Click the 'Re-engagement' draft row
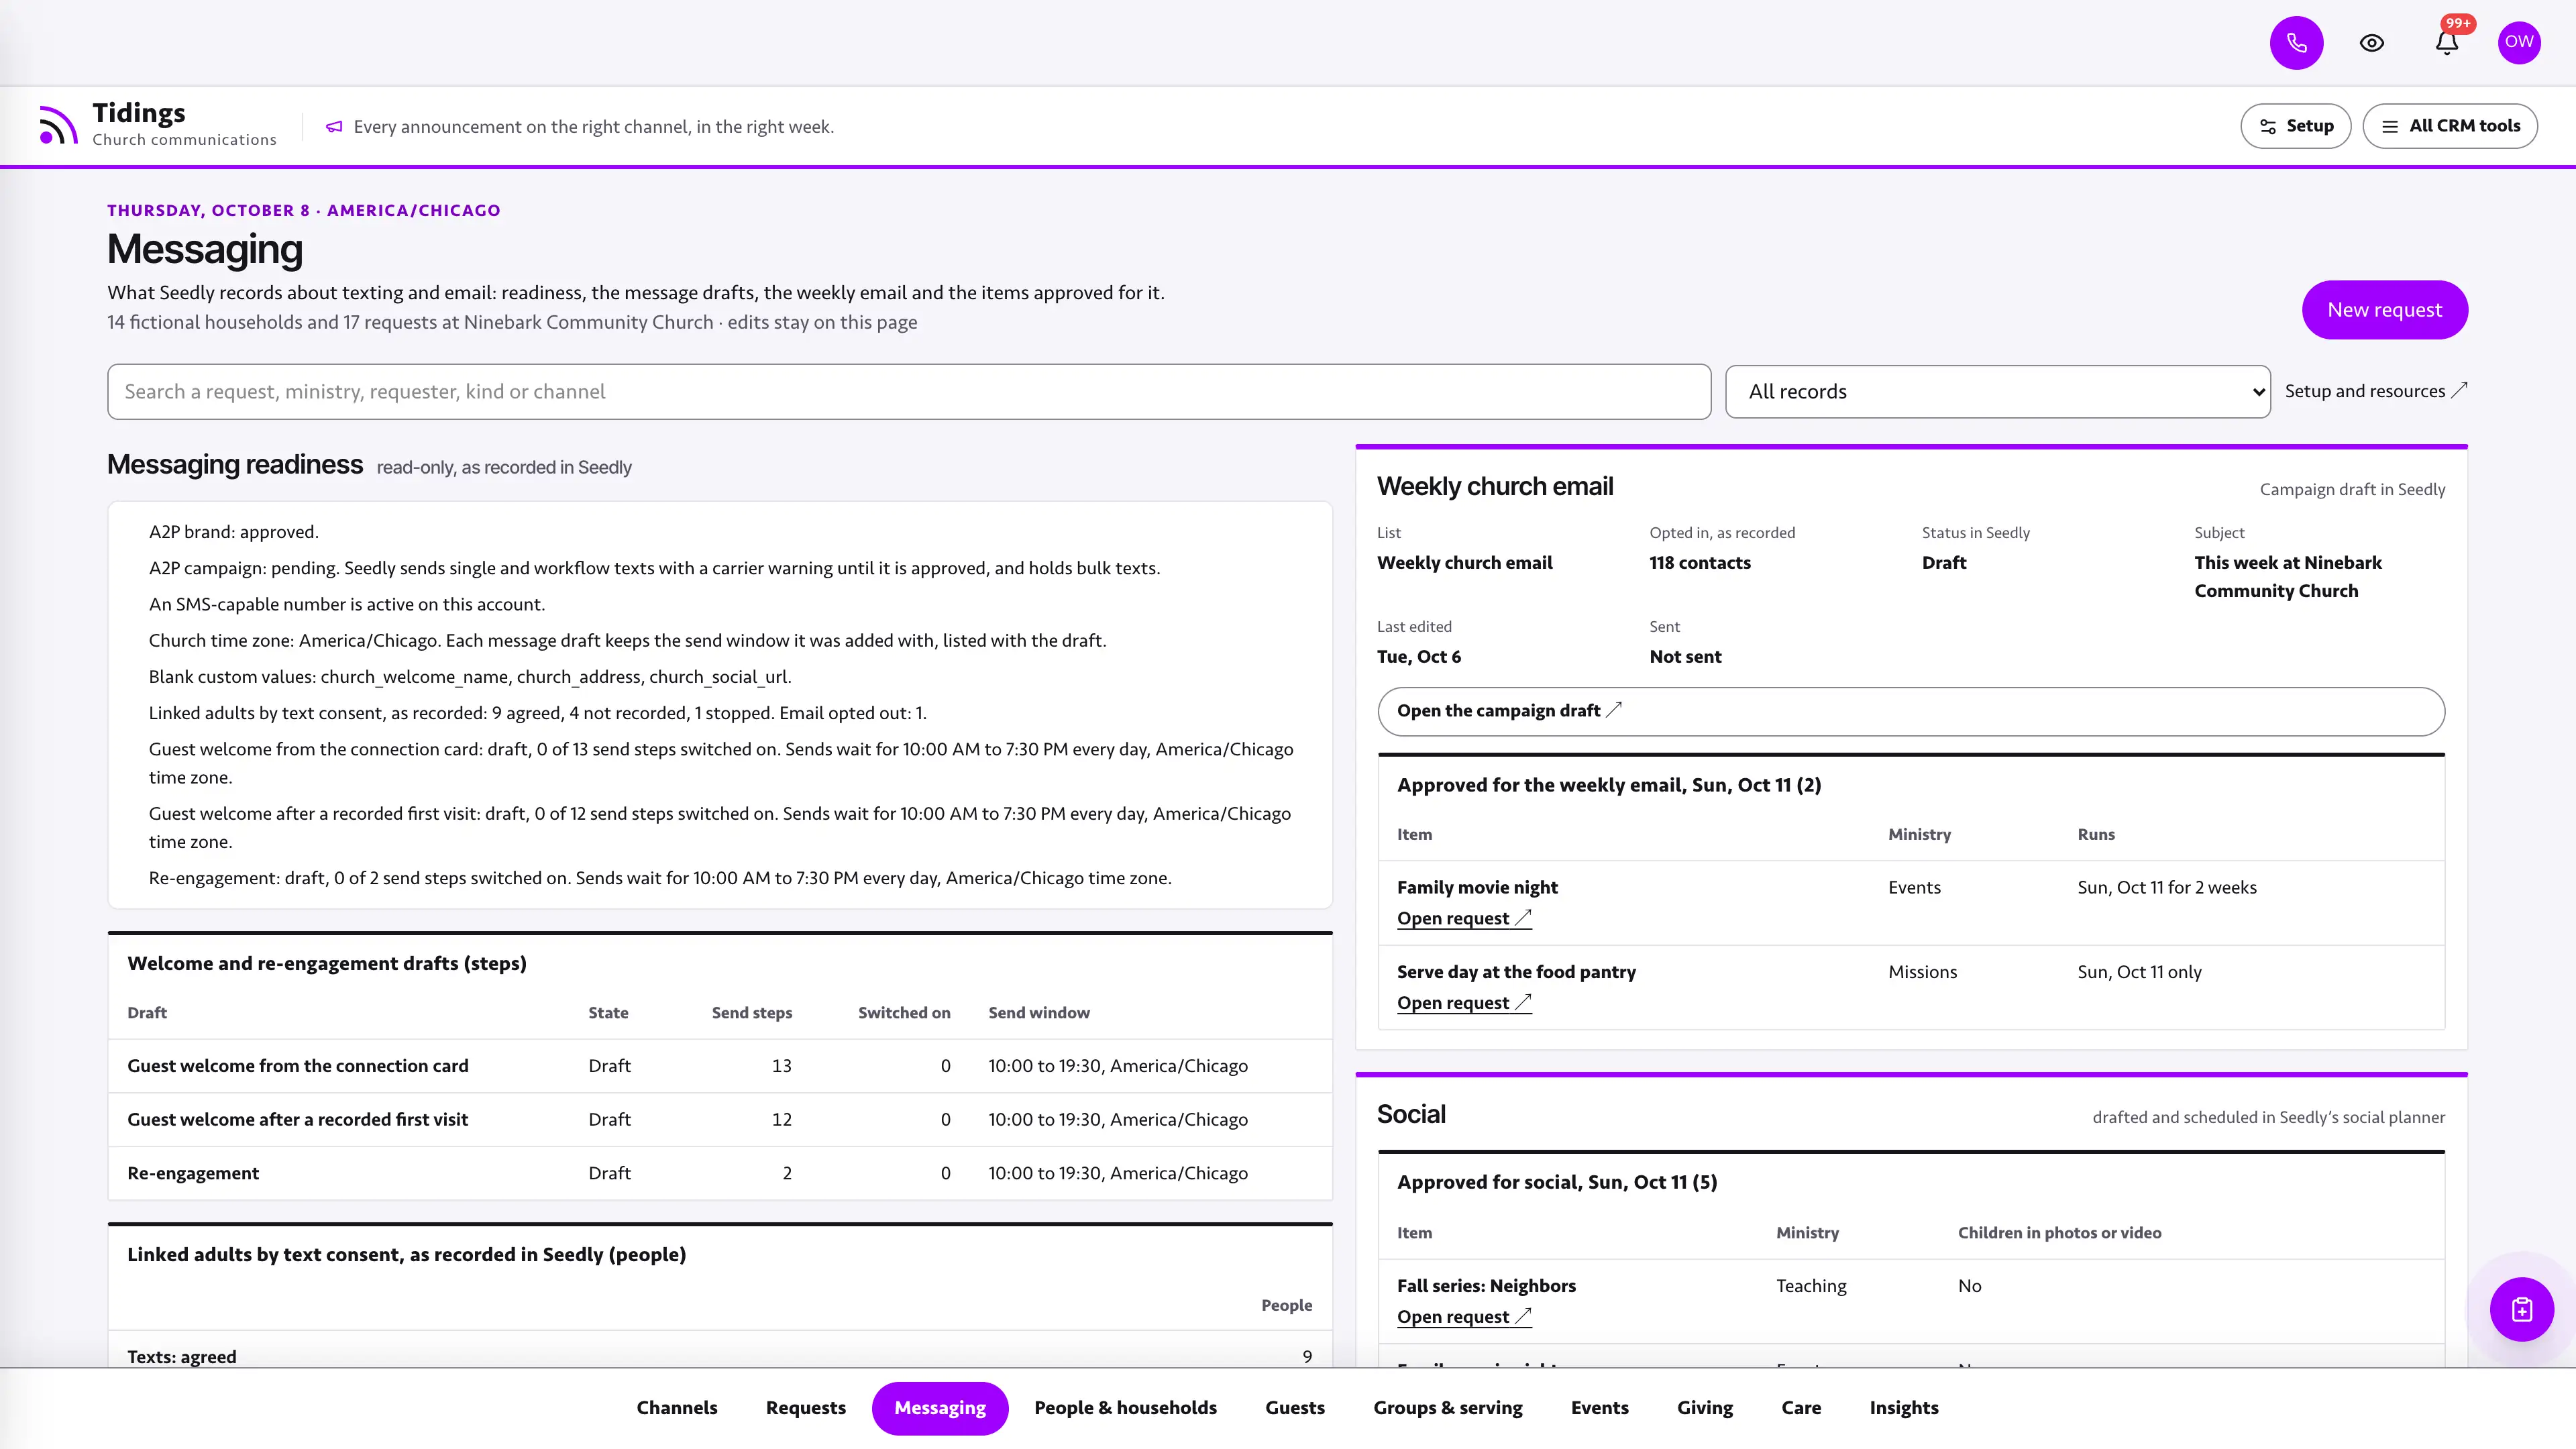Image resolution: width=2576 pixels, height=1449 pixels. pos(720,1173)
